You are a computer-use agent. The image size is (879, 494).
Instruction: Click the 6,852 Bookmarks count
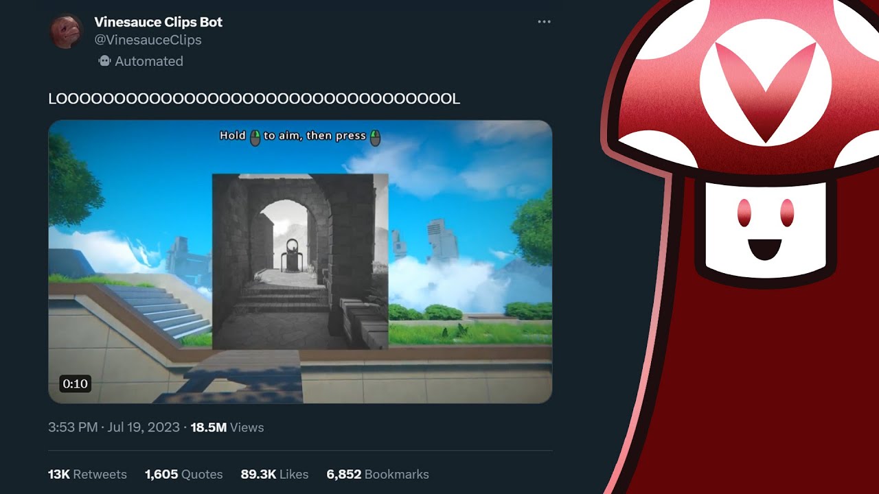[x=378, y=474]
